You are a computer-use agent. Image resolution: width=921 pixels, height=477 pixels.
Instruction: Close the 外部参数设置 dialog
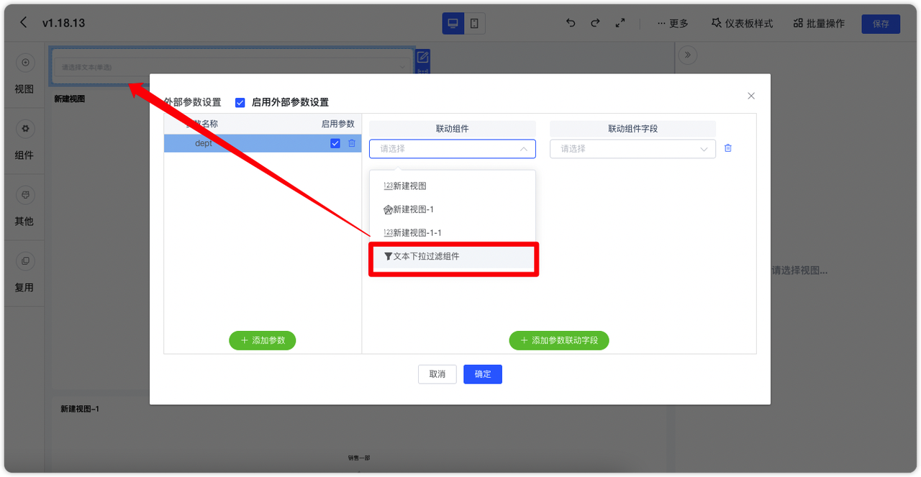coord(751,96)
